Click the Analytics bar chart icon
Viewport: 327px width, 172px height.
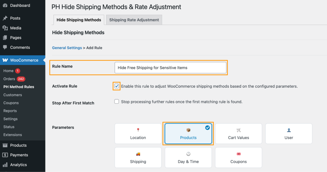[x=5, y=165]
